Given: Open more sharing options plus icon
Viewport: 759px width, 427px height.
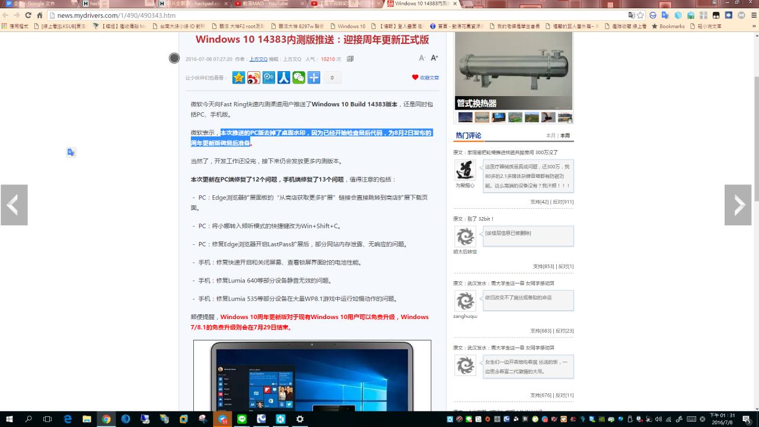Looking at the screenshot, I should 314,78.
